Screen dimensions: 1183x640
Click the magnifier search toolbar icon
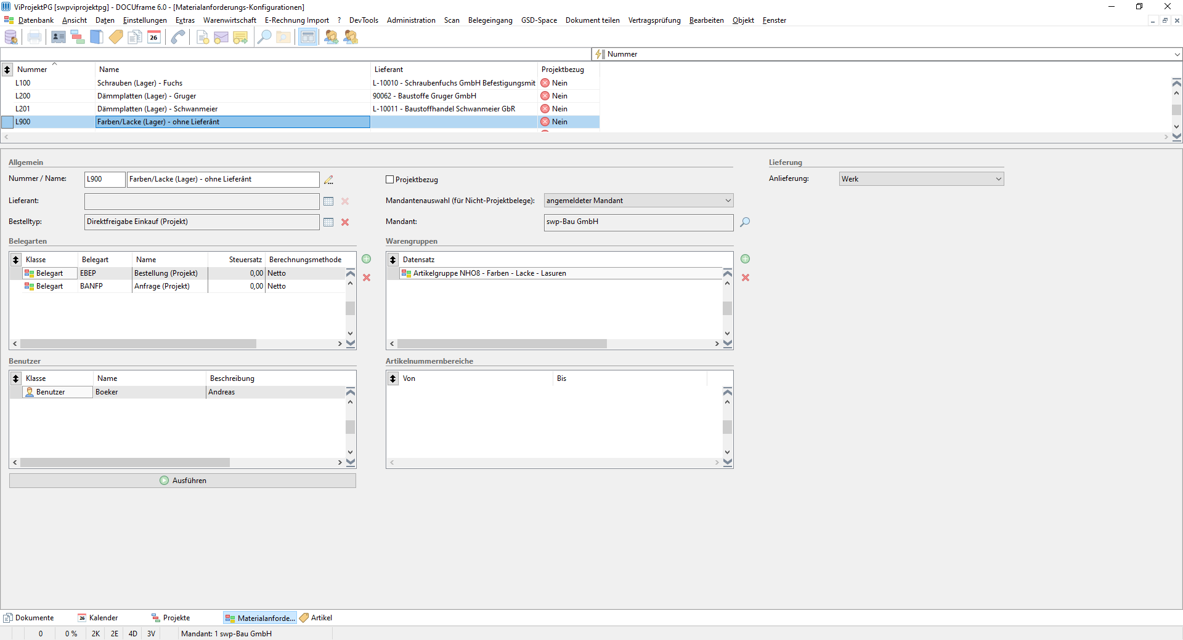(x=264, y=38)
